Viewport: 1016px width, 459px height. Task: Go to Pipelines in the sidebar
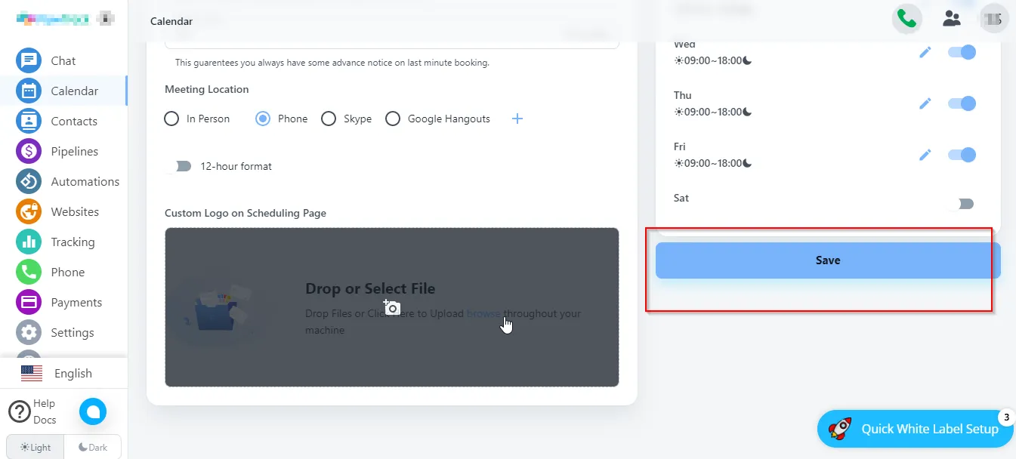(75, 151)
